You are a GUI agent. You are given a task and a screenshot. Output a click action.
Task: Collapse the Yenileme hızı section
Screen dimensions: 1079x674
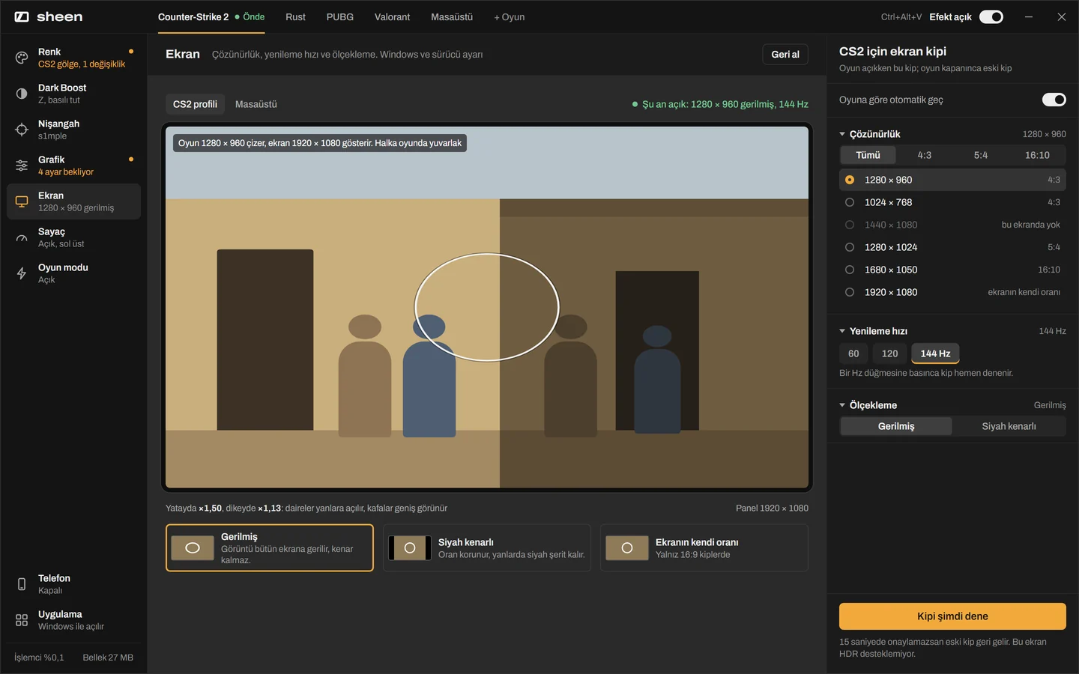[x=842, y=331]
